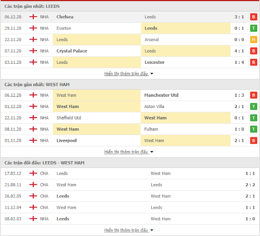Select Crystal Palace team name
Screen dimensions: 260x236
click(72, 51)
